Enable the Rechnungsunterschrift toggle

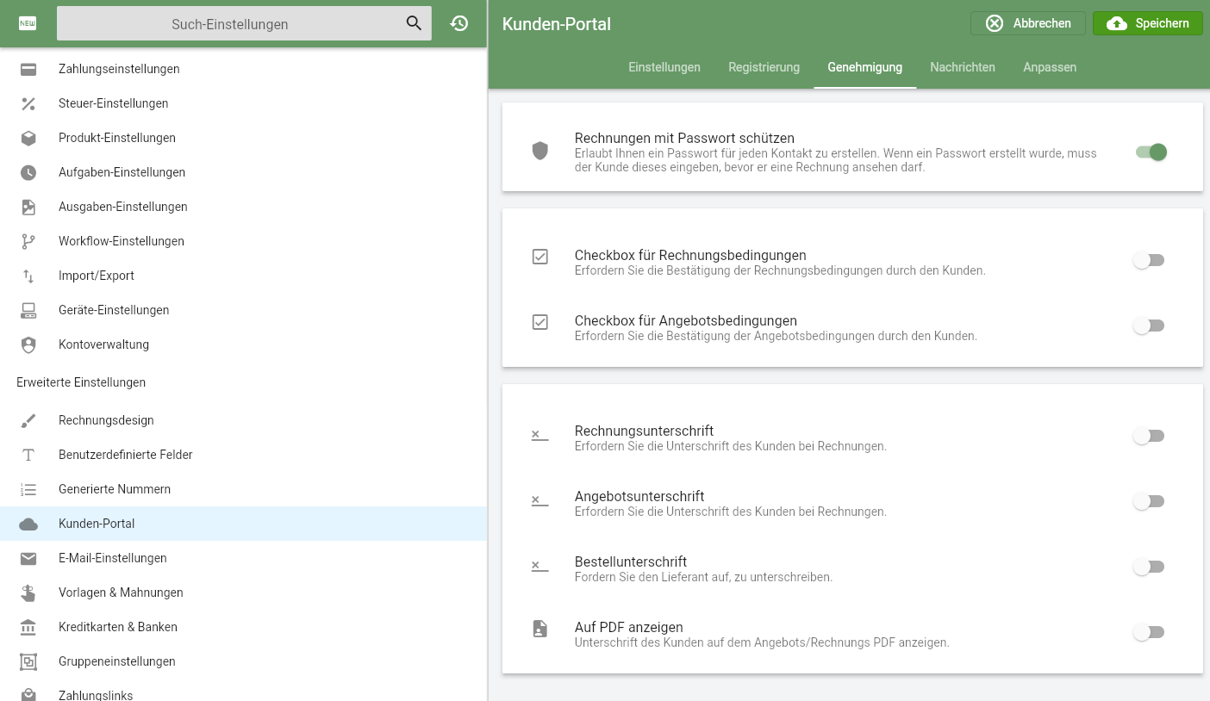coord(1149,436)
